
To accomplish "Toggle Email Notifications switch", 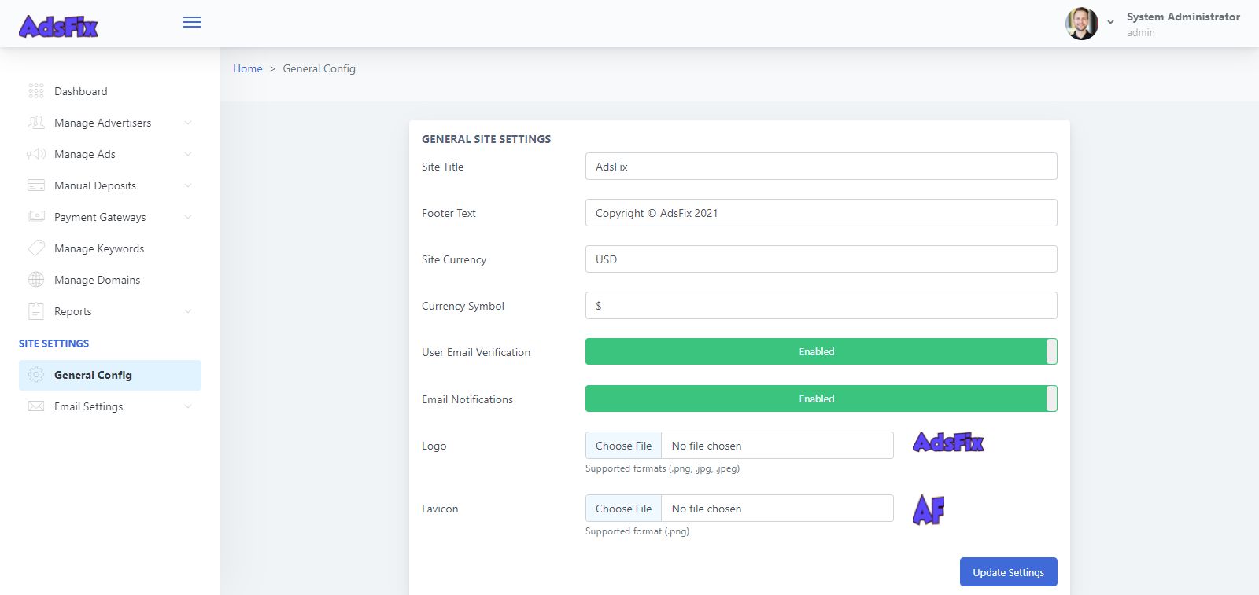I will 821,399.
